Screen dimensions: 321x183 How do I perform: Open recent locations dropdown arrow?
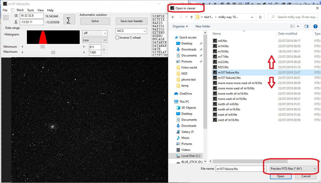pyautogui.click(x=186, y=17)
